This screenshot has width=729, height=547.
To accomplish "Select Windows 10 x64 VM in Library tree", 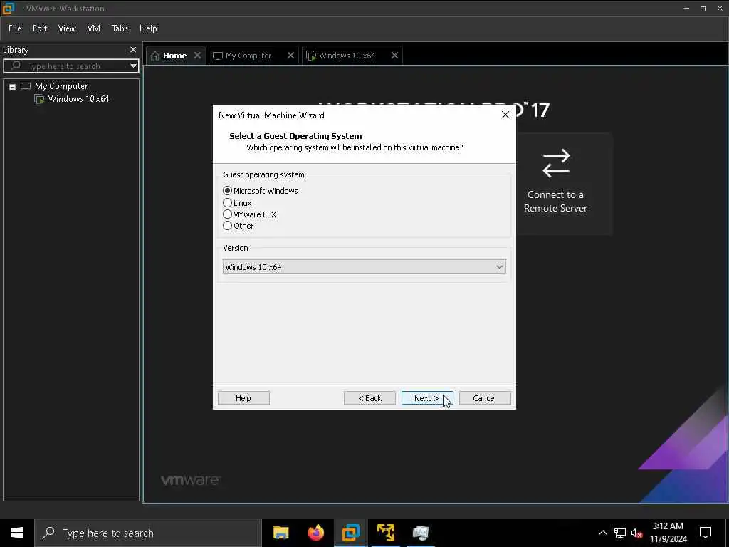I will [x=78, y=98].
